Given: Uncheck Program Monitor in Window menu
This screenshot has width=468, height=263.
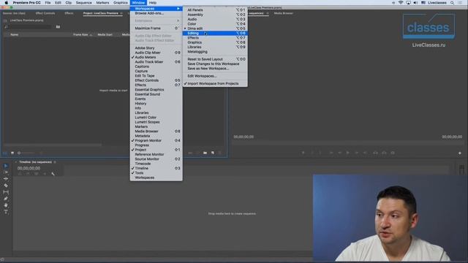Looking at the screenshot, I should click(x=156, y=140).
